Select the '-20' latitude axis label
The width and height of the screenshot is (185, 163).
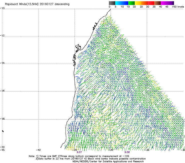[x=2, y=147]
